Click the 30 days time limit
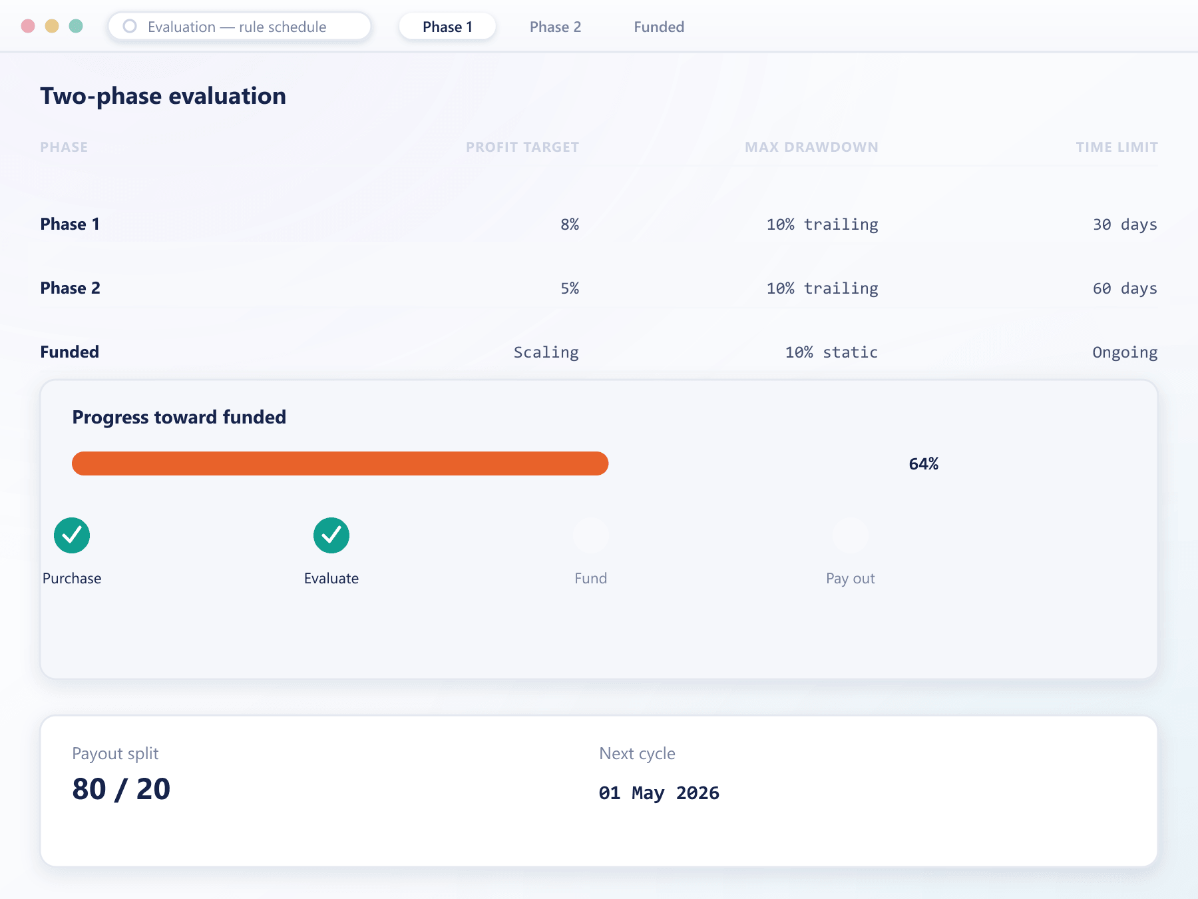The image size is (1198, 899). click(1125, 224)
